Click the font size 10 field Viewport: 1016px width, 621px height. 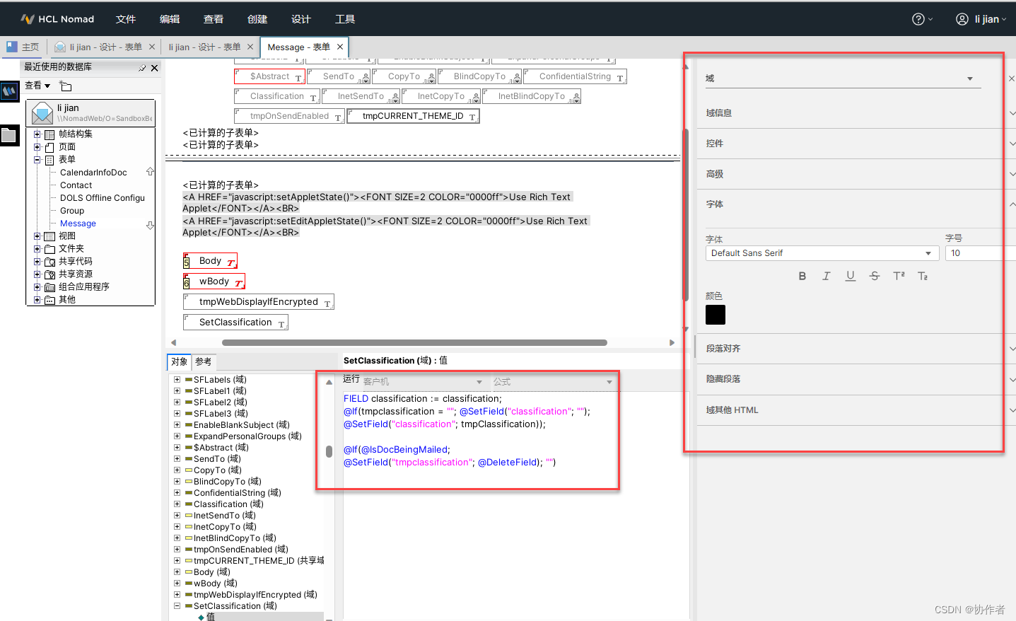coord(980,253)
